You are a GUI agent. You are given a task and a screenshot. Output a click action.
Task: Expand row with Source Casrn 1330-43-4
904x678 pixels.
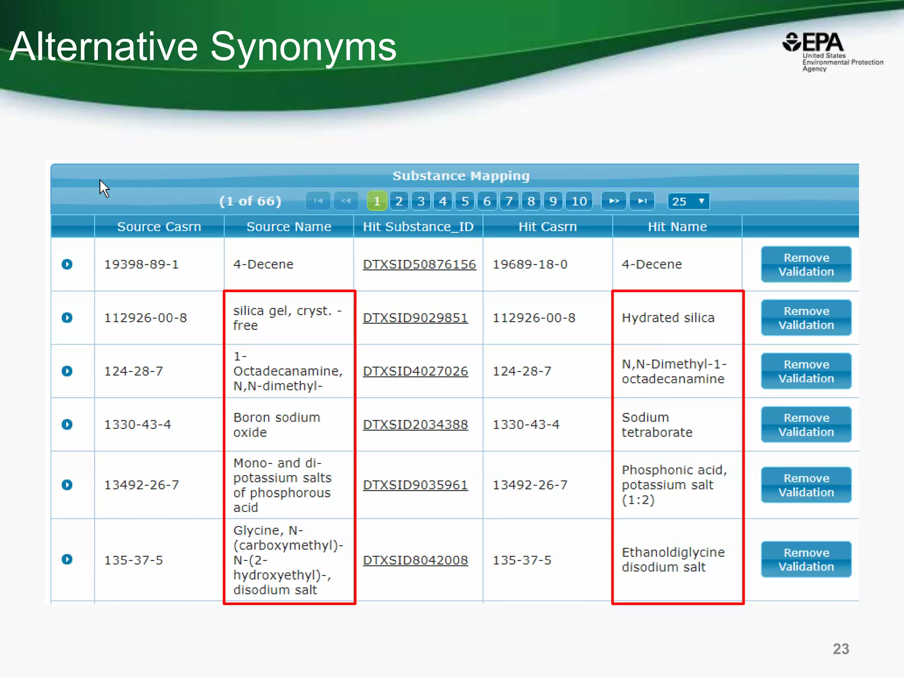click(x=67, y=425)
